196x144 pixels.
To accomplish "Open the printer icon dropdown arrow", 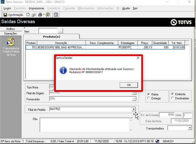I will [44, 15].
